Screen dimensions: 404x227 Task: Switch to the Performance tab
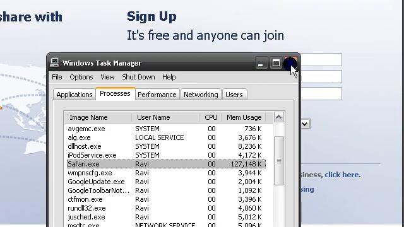(x=157, y=95)
